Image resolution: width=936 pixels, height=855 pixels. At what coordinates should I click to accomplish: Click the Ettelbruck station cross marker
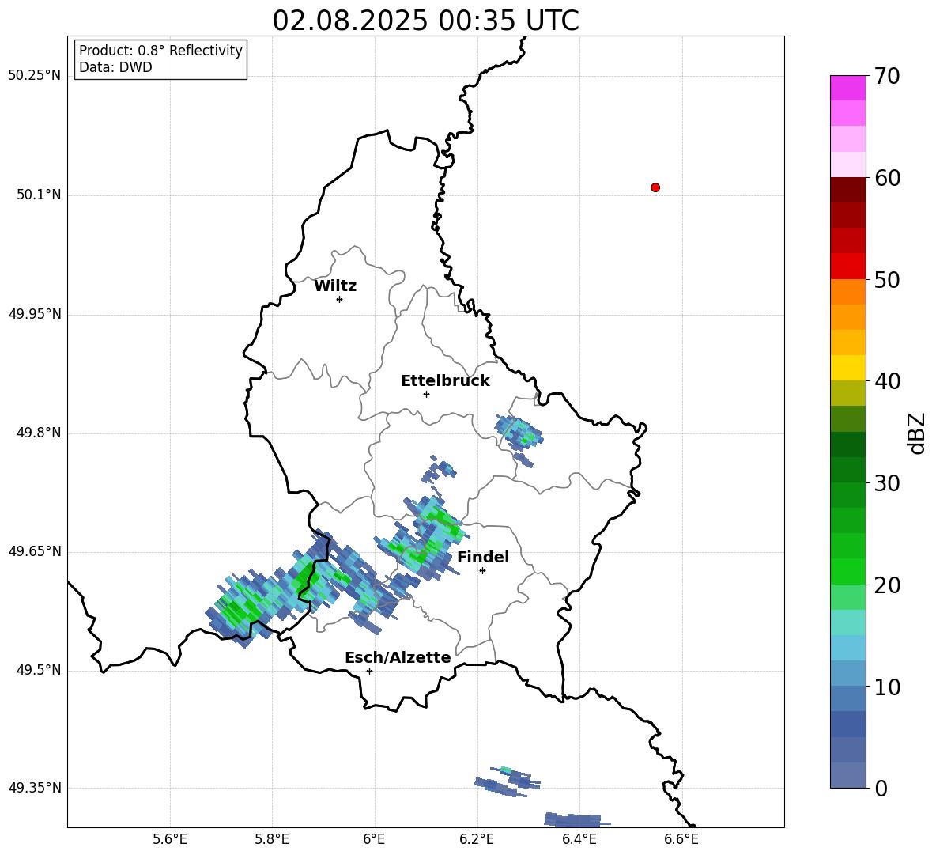(426, 394)
